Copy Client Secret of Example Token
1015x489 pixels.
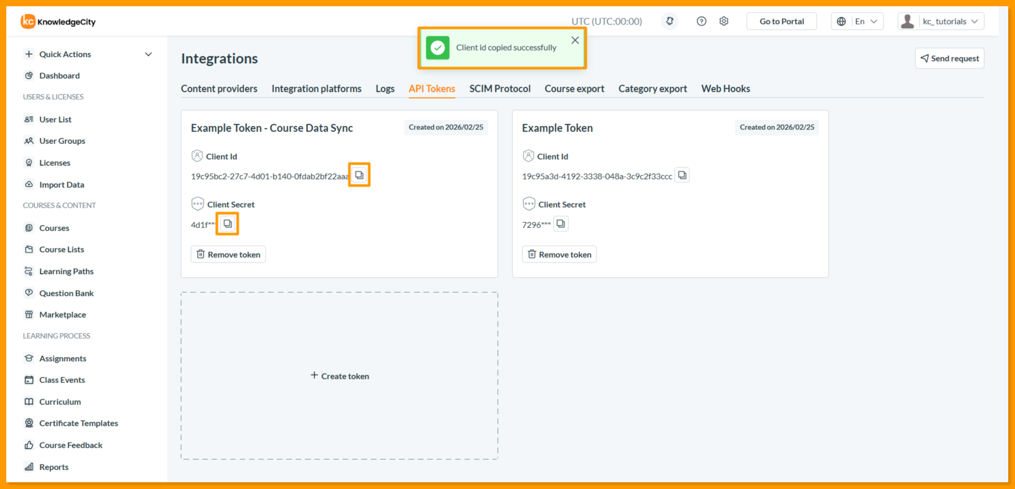tap(560, 224)
